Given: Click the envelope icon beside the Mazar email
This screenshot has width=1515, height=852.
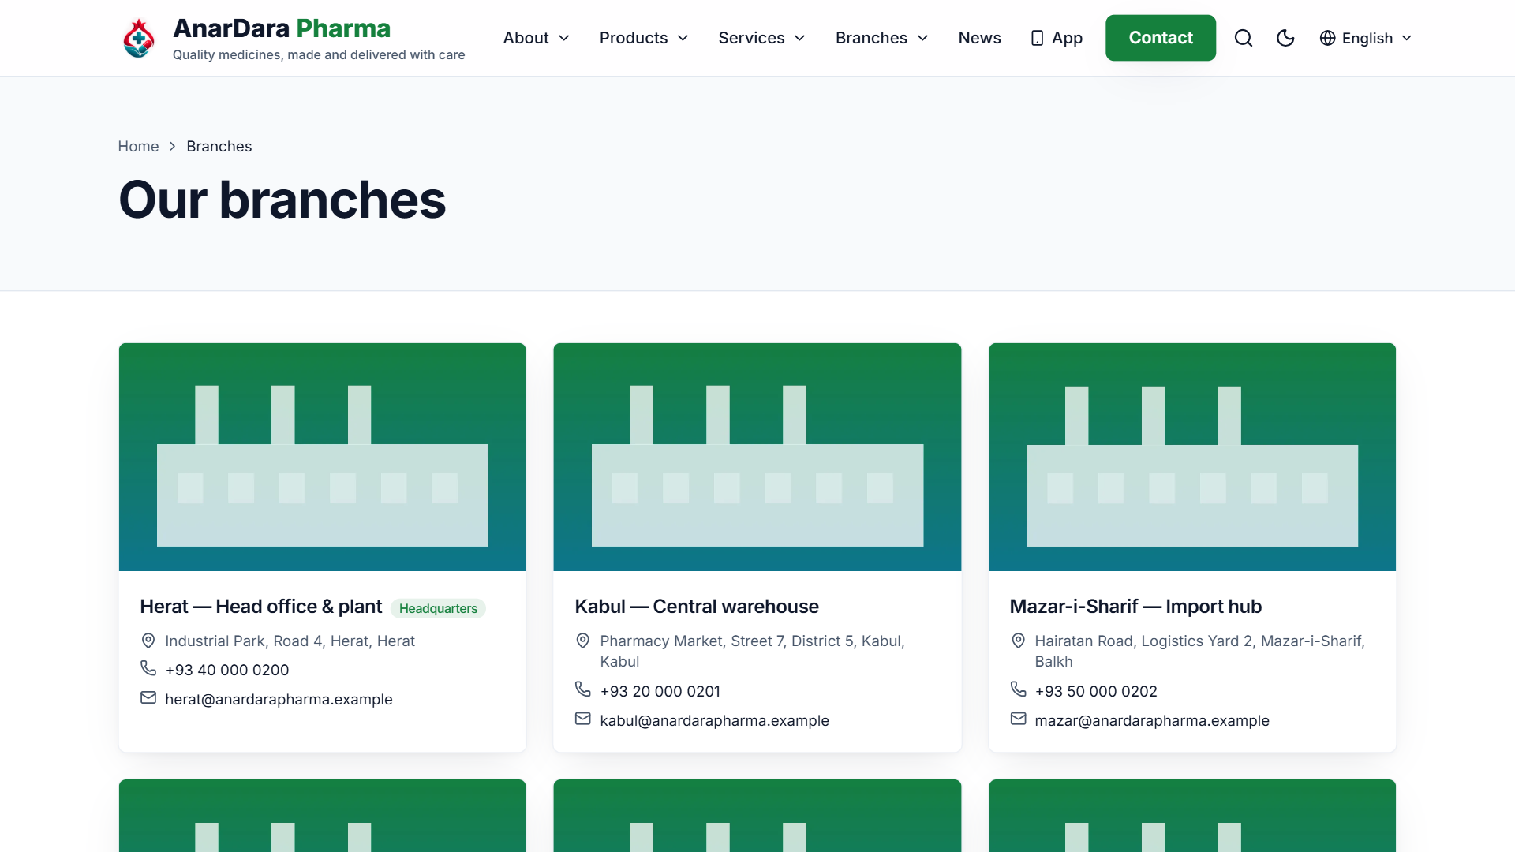Looking at the screenshot, I should click(x=1019, y=719).
